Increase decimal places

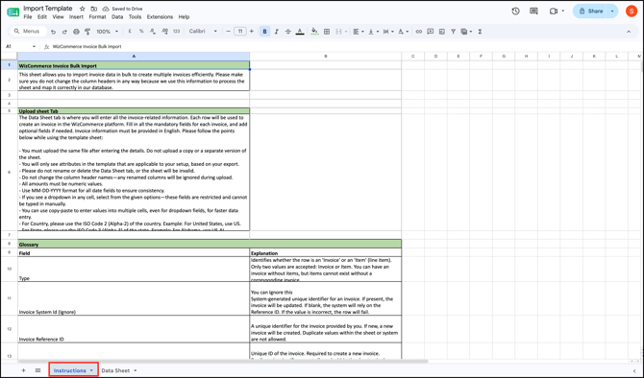point(164,32)
